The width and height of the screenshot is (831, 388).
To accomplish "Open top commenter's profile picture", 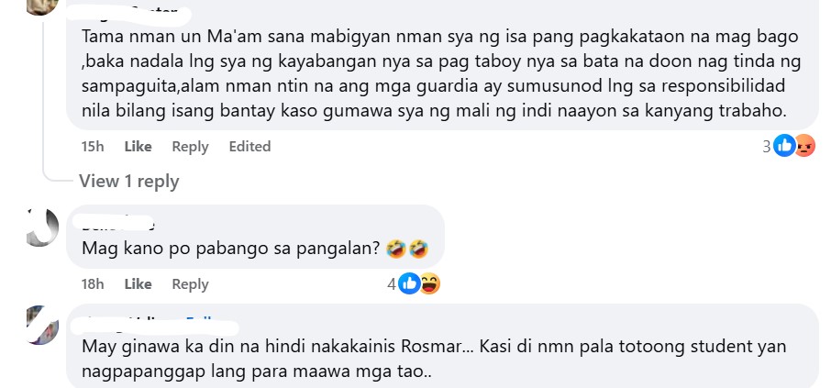I will 42,6.
